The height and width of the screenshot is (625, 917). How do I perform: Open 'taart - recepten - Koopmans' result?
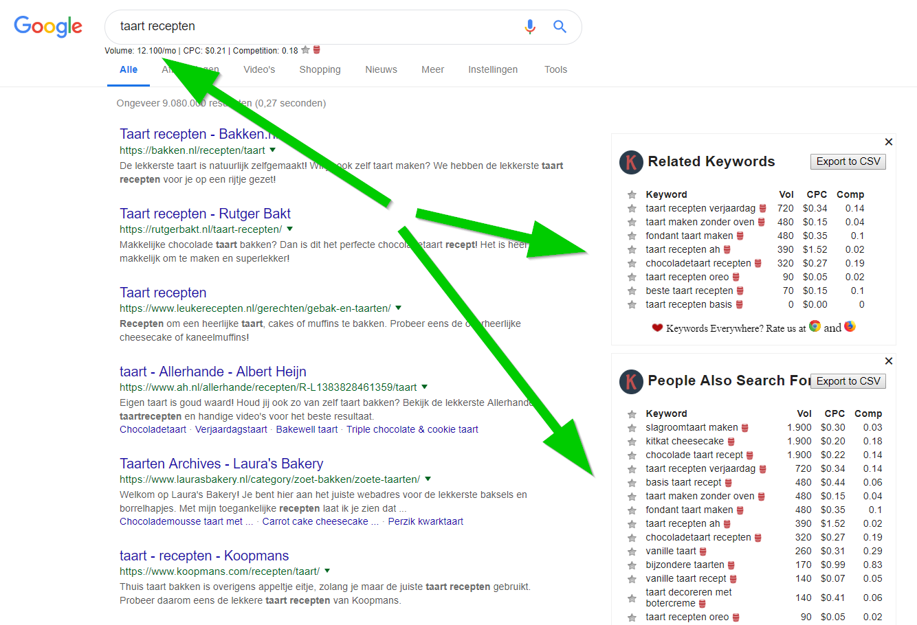click(204, 556)
